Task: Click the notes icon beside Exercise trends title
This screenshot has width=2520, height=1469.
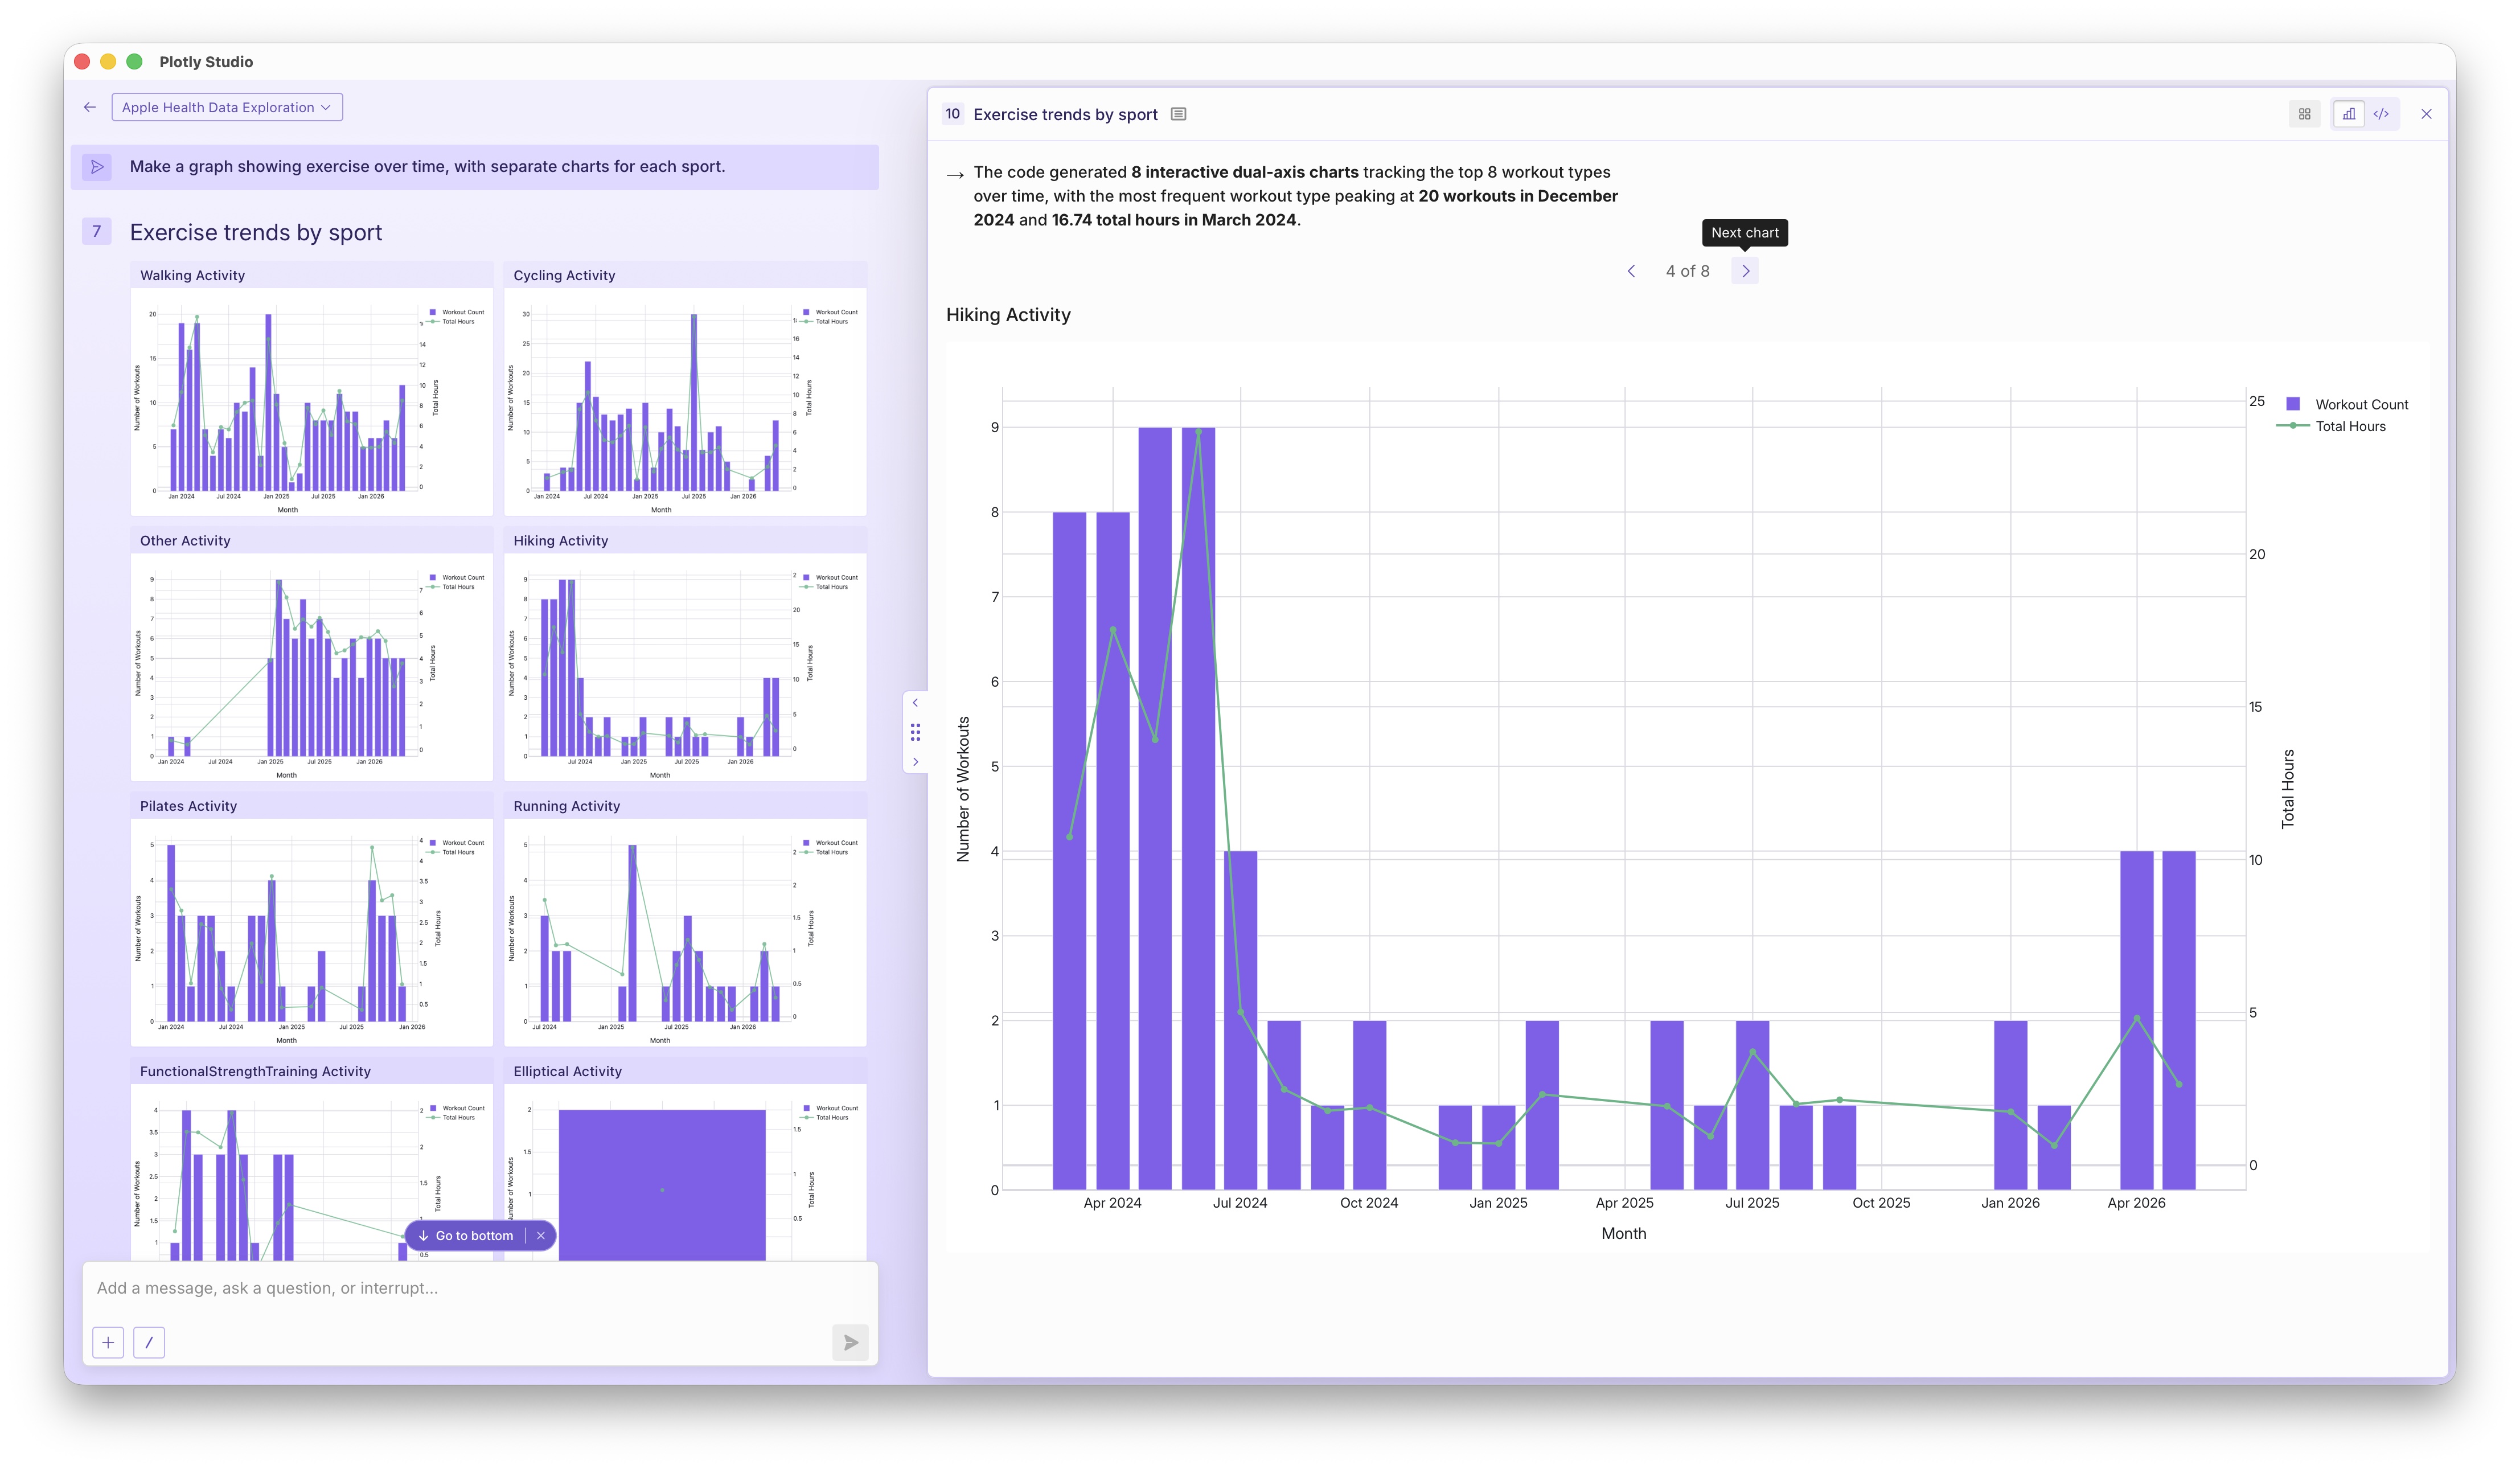Action: pos(1179,114)
